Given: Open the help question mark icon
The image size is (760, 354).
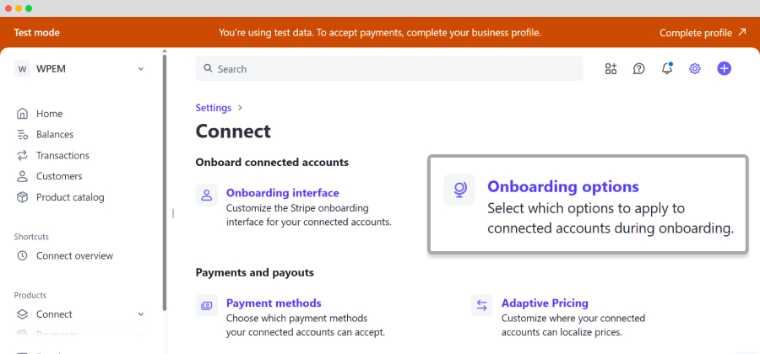Looking at the screenshot, I should (x=639, y=68).
